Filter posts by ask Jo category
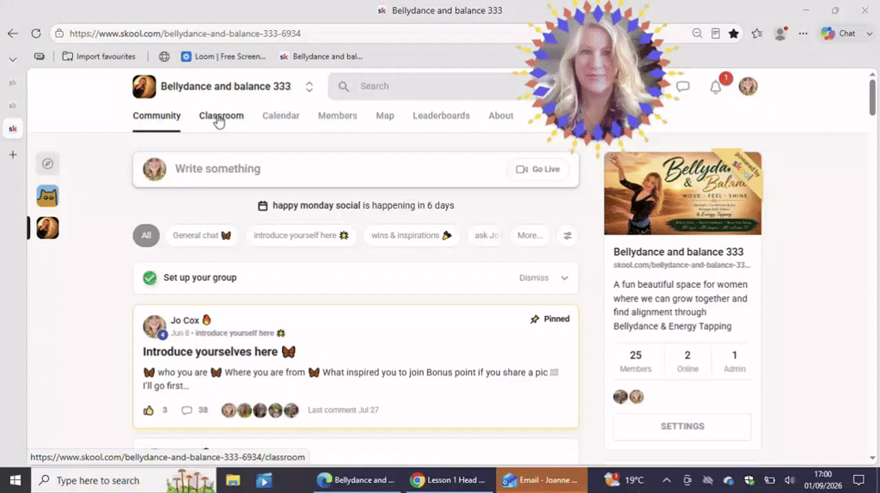880x493 pixels. (x=486, y=235)
